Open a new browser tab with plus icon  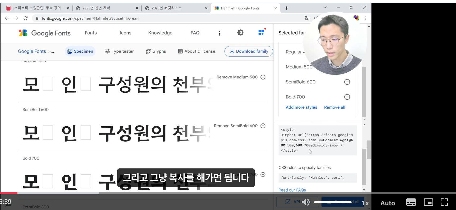pos(286,8)
